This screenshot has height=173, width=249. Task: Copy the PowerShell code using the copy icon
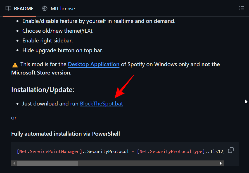(231, 150)
